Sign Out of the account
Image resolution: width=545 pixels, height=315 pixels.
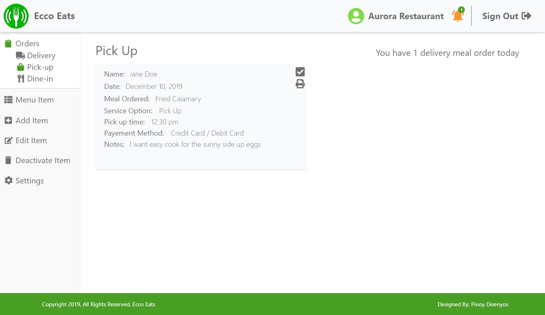[500, 16]
